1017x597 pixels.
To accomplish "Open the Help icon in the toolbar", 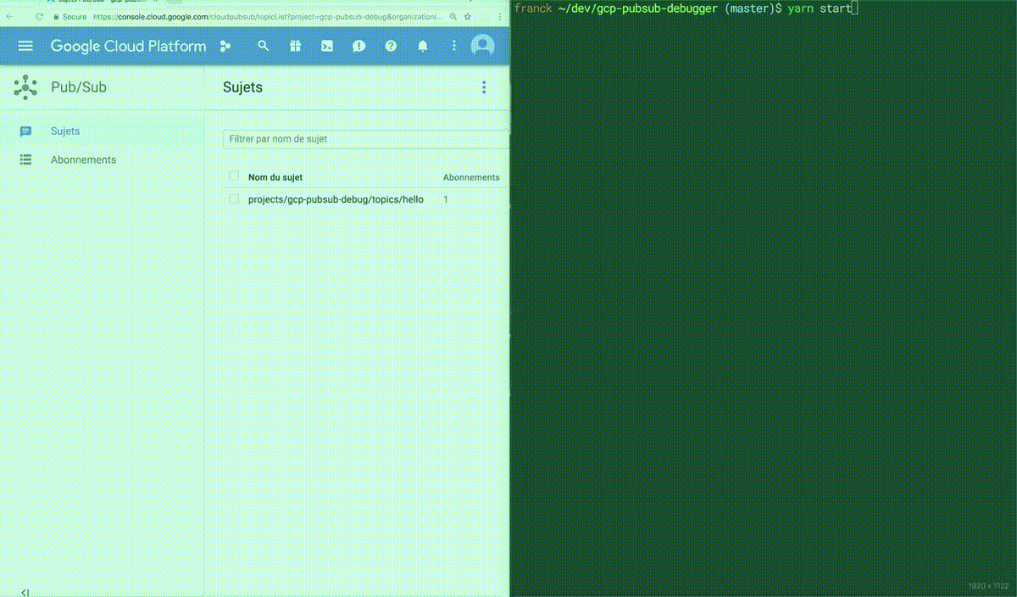I will [391, 46].
